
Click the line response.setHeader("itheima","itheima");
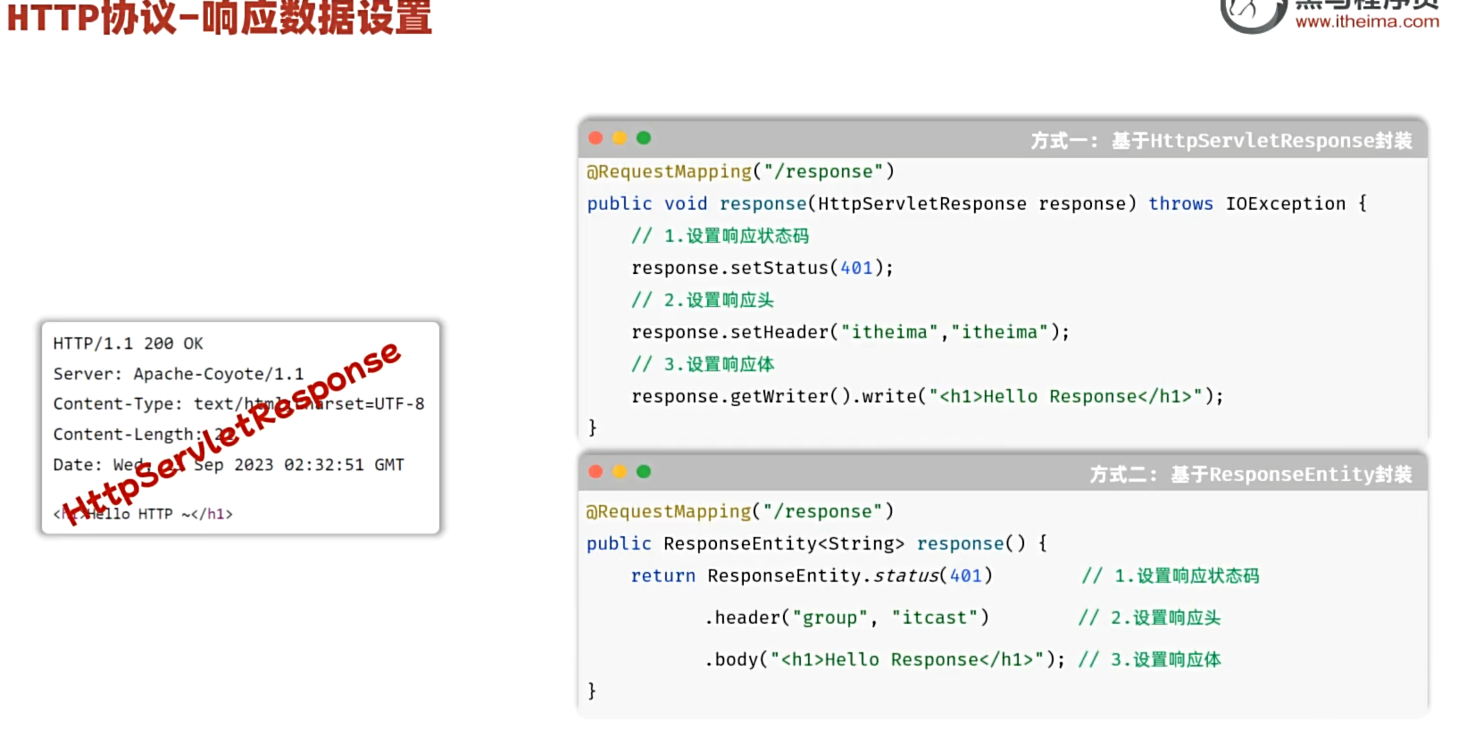click(x=850, y=332)
